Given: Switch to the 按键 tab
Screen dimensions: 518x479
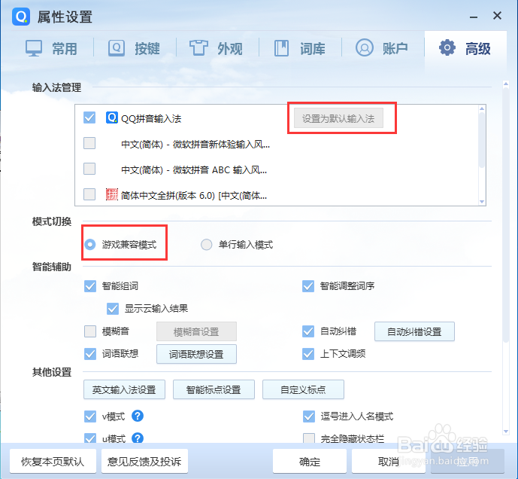Looking at the screenshot, I should (x=135, y=48).
